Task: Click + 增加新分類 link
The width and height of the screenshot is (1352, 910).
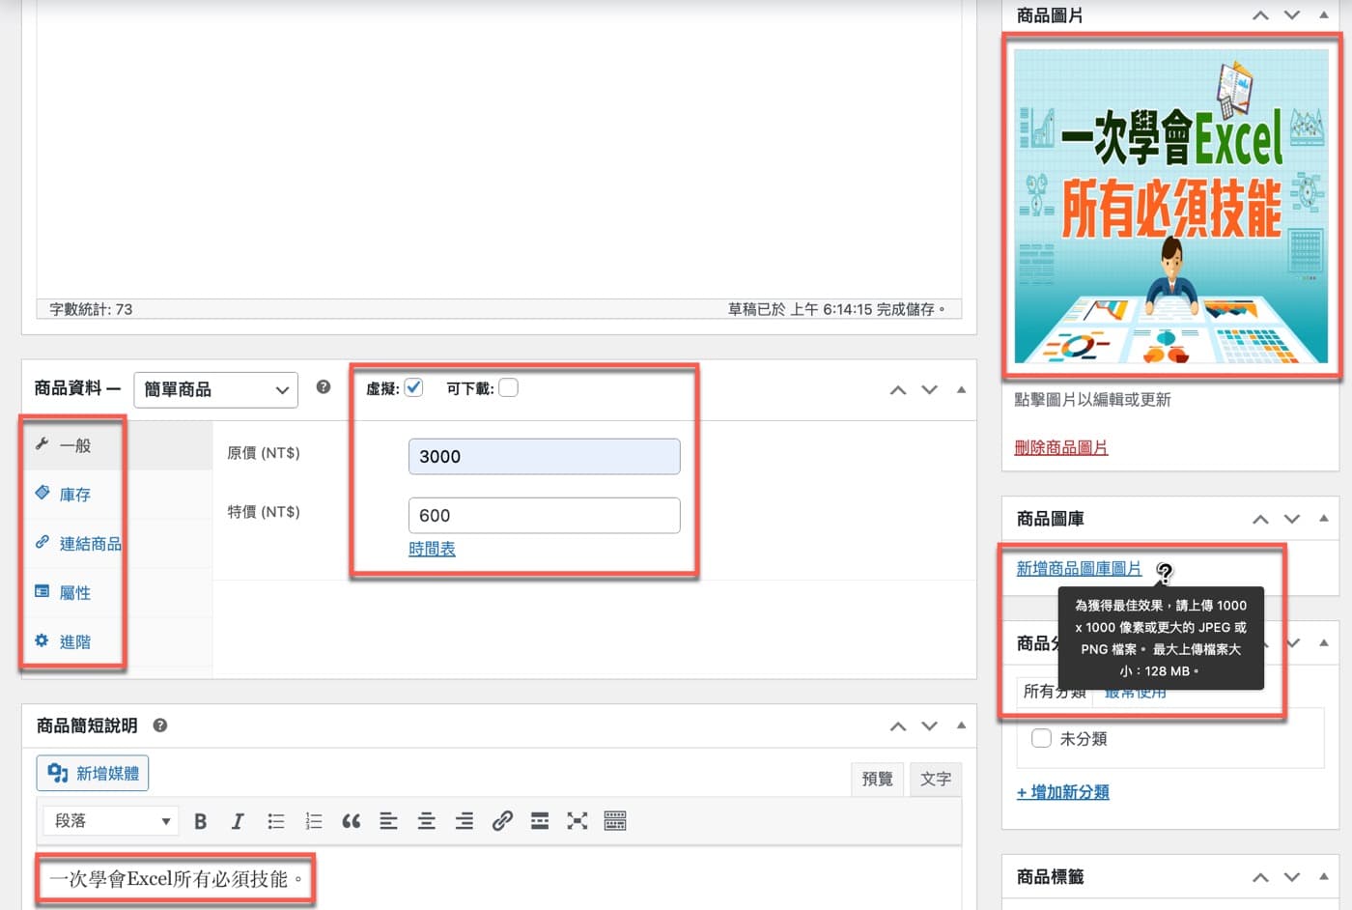Action: 1062,792
